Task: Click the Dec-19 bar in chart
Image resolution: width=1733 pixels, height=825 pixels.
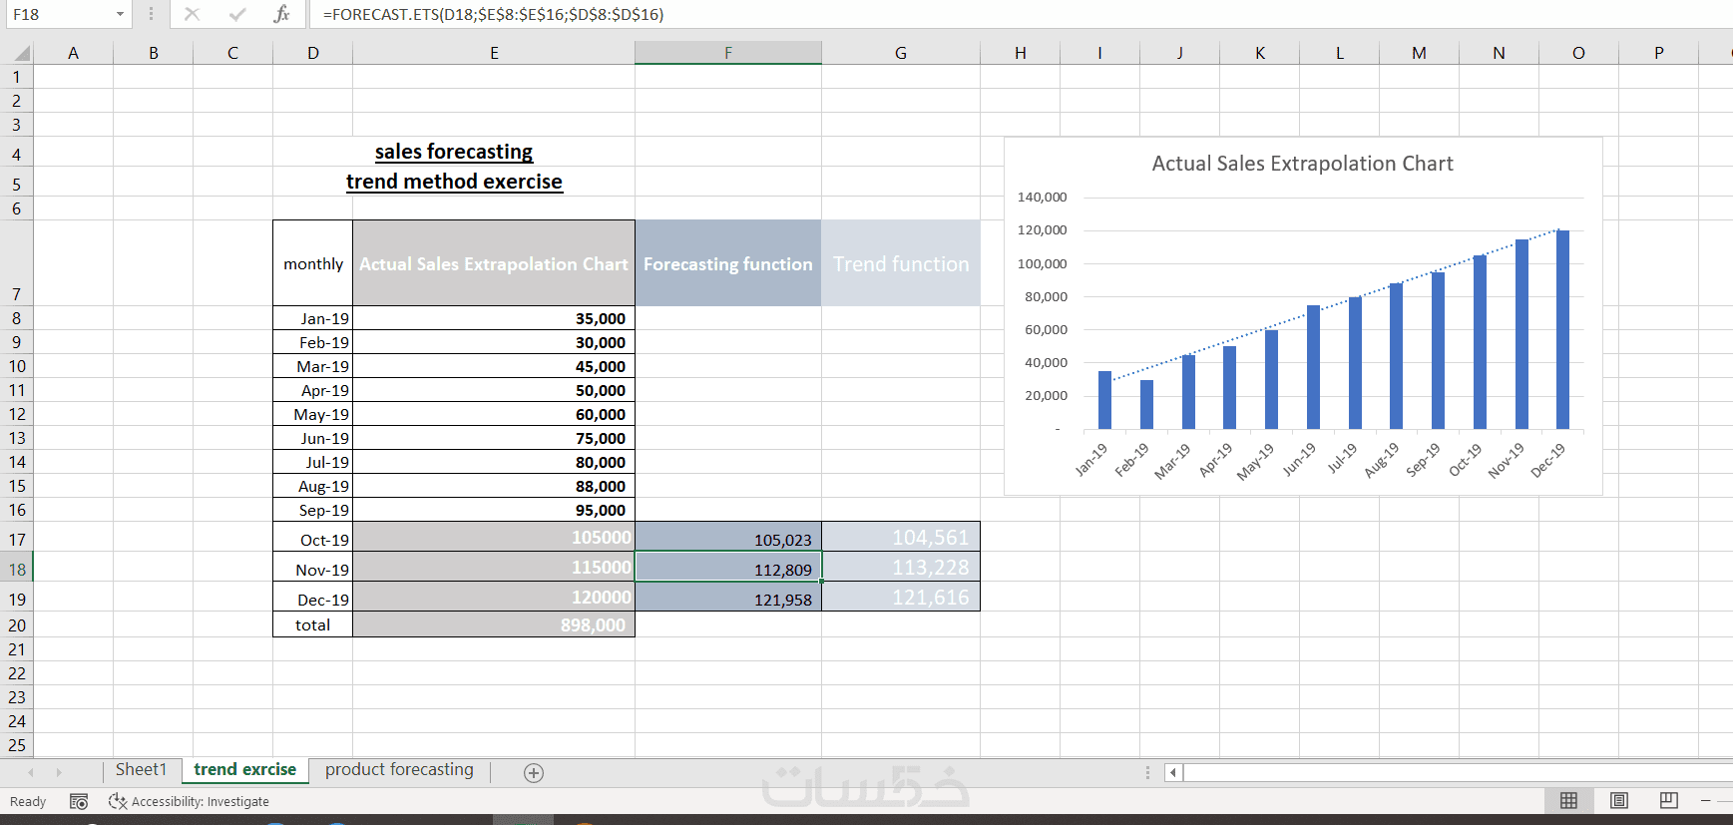Action: [x=1562, y=330]
